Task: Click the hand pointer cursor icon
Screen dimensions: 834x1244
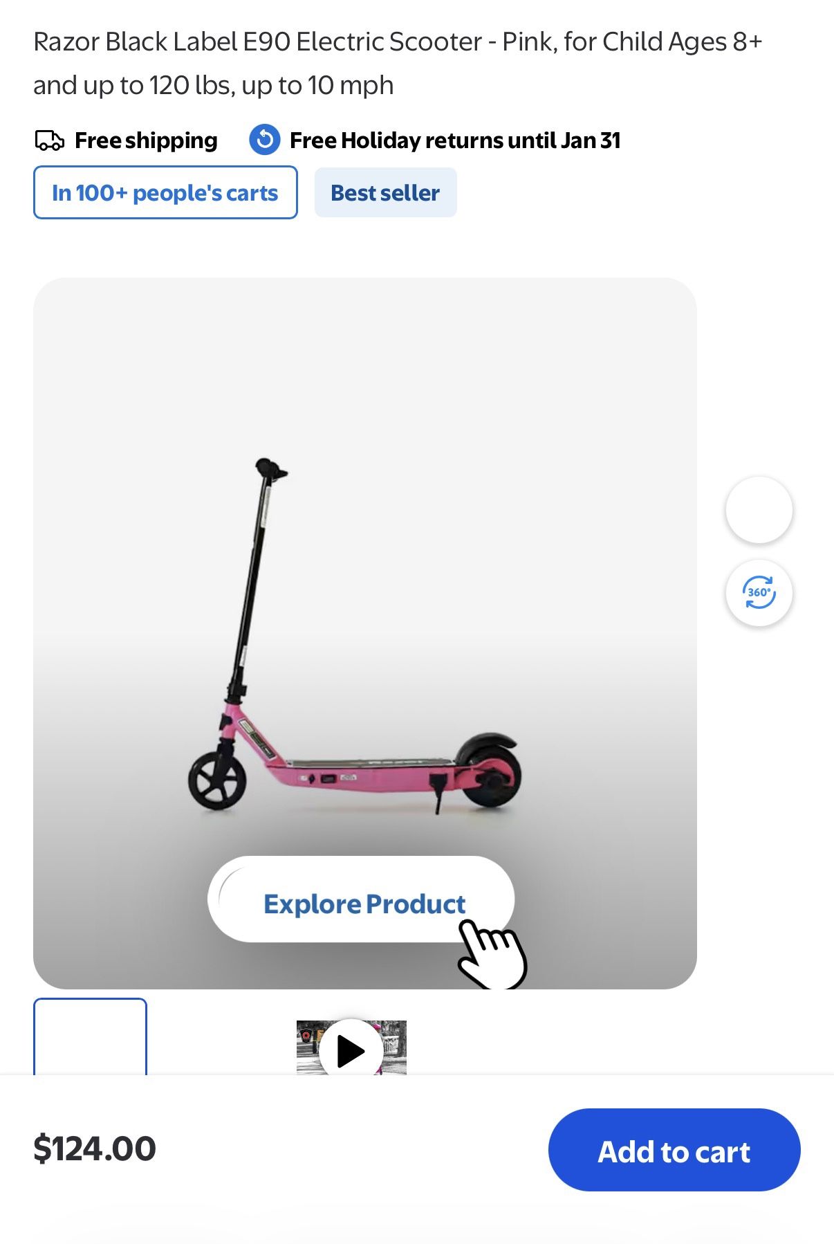Action: (492, 953)
